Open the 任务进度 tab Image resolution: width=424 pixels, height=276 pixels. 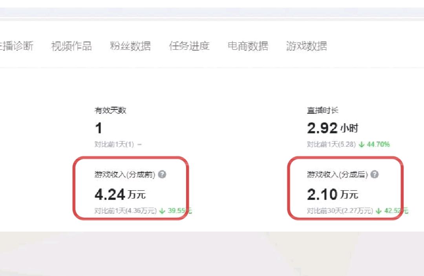tap(189, 46)
